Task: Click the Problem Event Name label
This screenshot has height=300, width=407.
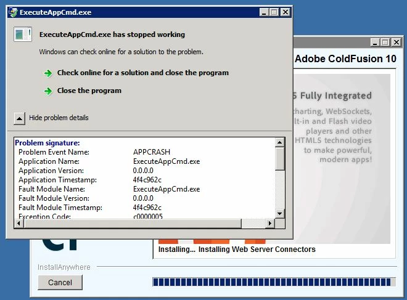Action: tap(54, 152)
